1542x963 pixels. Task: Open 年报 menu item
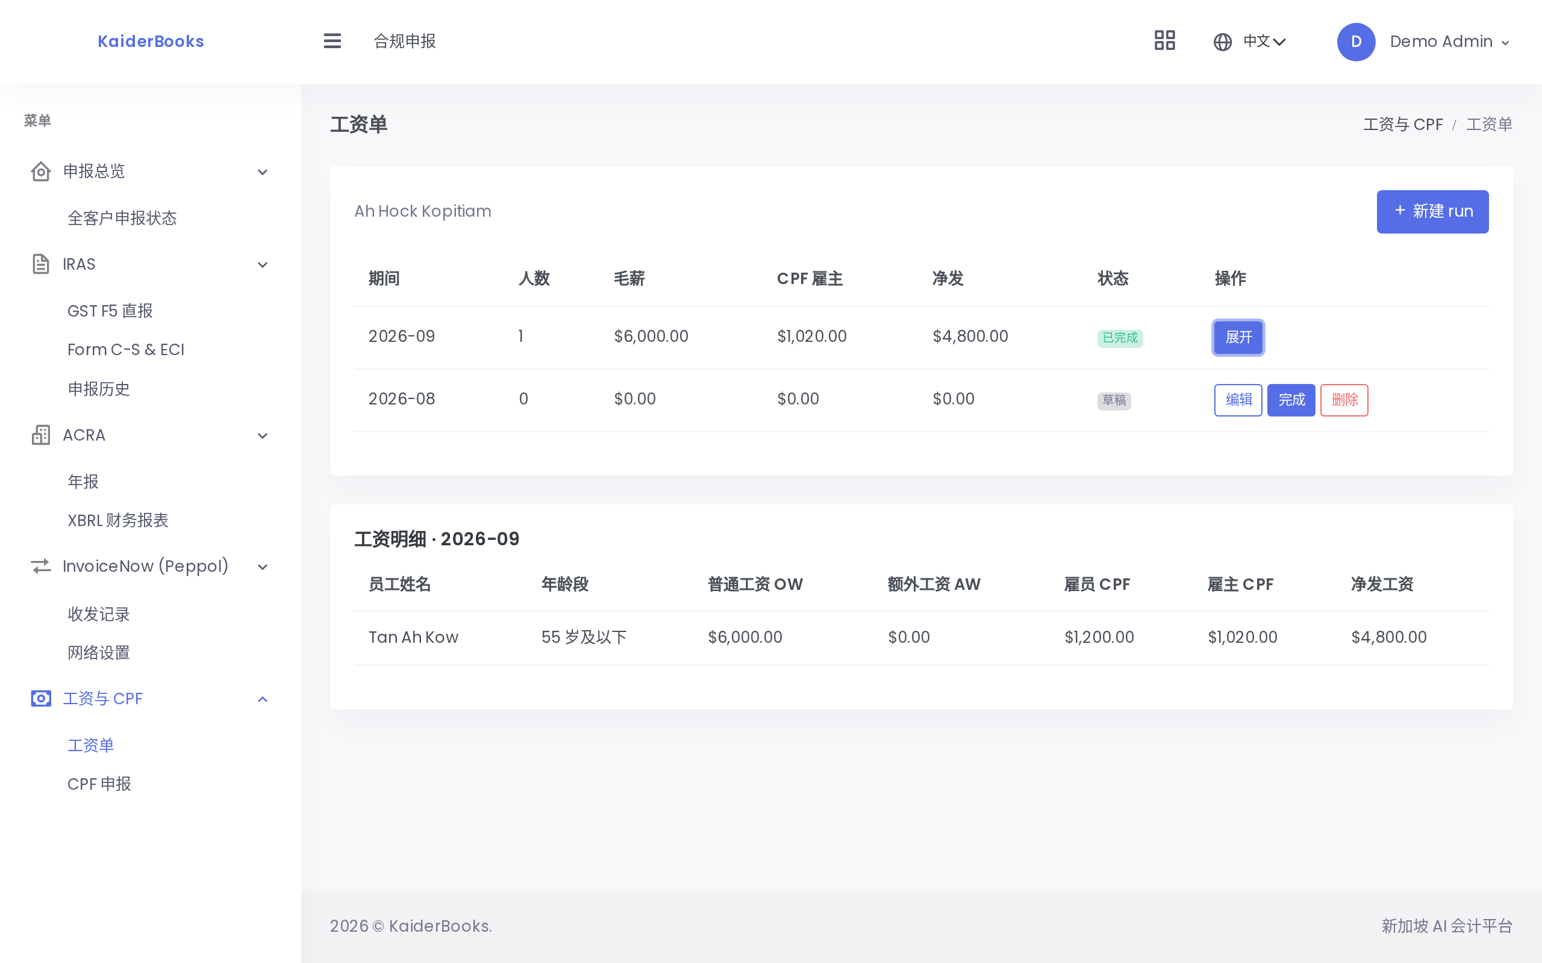point(84,482)
